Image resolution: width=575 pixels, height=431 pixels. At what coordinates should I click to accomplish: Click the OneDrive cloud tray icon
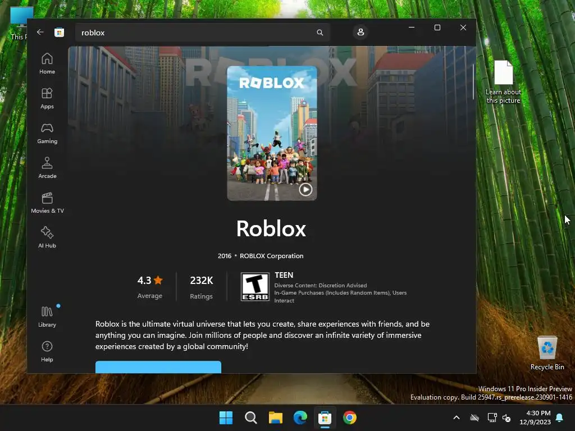(474, 418)
